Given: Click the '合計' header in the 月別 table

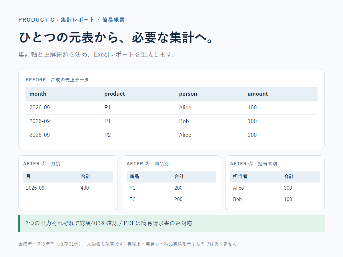Looking at the screenshot, I should [x=85, y=176].
